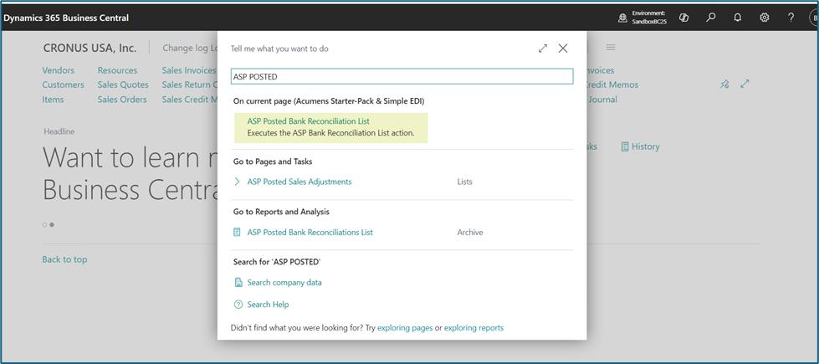Open ASP Posted Sales Adjustments page

click(299, 182)
